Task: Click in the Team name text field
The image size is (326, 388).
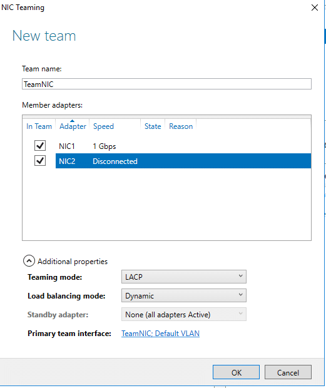Action: (166, 84)
